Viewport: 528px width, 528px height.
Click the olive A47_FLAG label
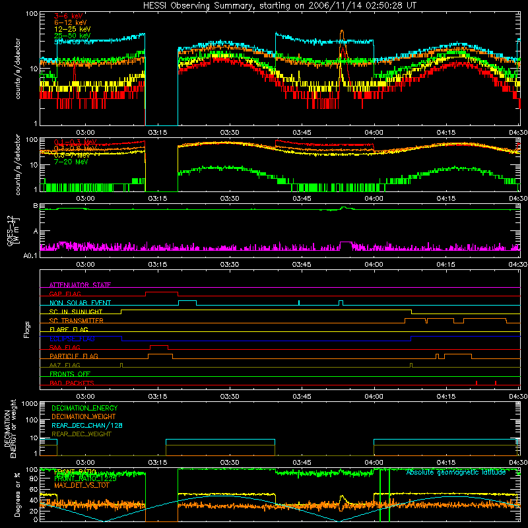point(65,365)
